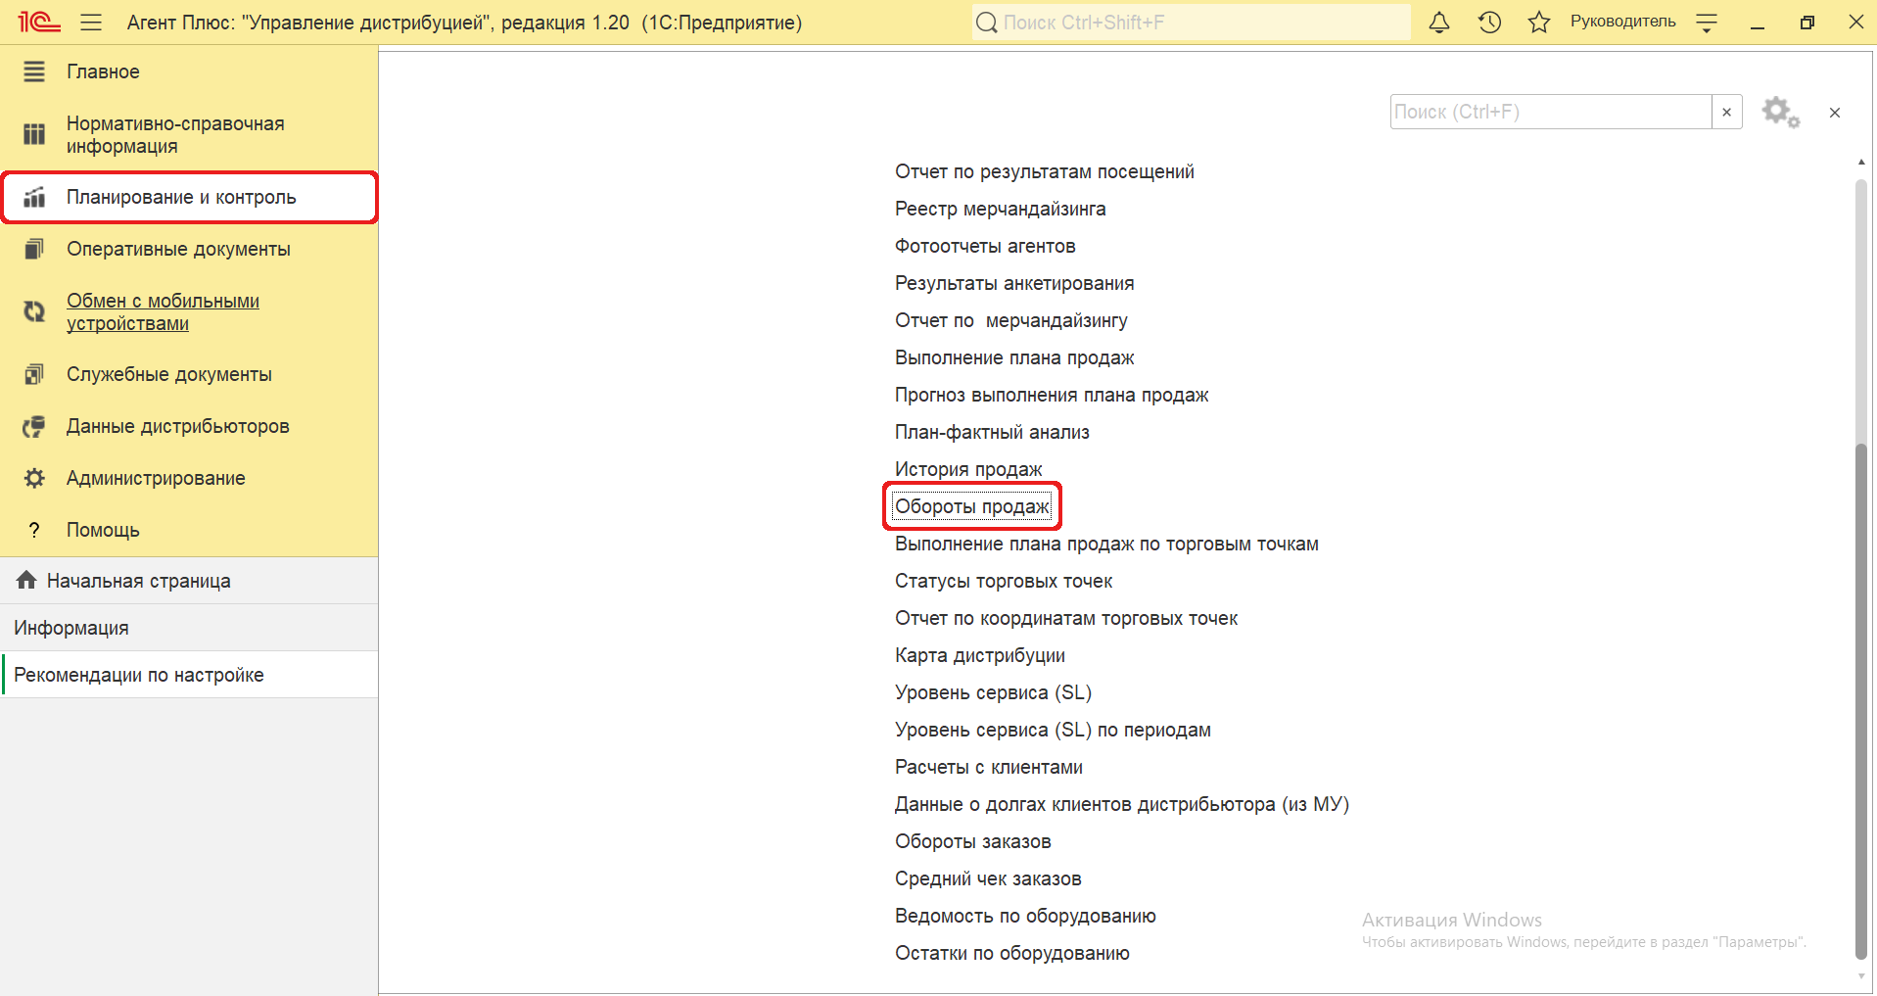The height and width of the screenshot is (996, 1877).
Task: Open the notifications bell
Action: 1439,22
